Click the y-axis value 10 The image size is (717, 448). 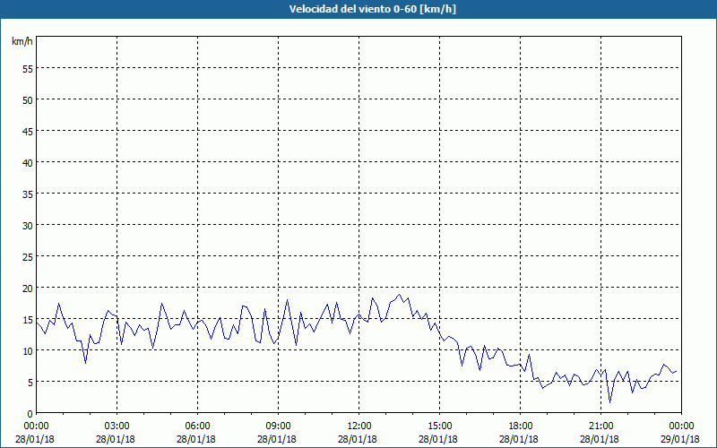pos(28,350)
